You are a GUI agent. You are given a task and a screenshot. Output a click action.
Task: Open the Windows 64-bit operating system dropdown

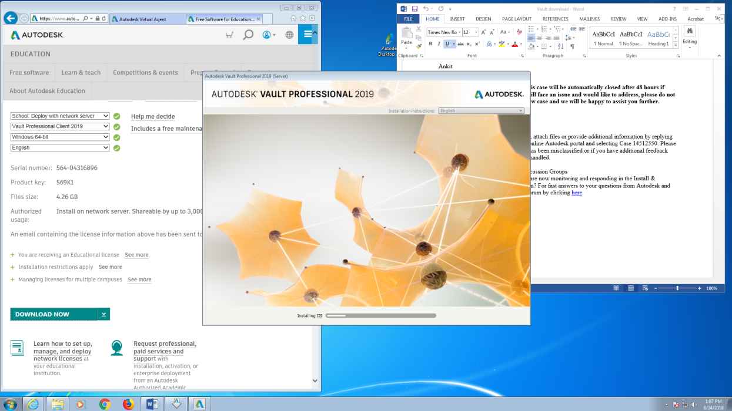60,137
